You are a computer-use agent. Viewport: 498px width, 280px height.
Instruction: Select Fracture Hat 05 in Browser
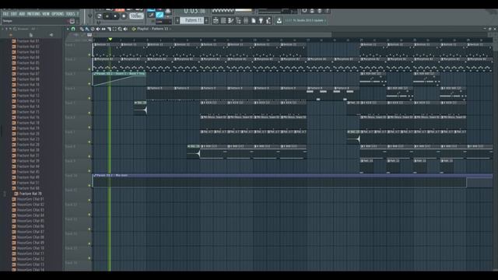pos(28,63)
